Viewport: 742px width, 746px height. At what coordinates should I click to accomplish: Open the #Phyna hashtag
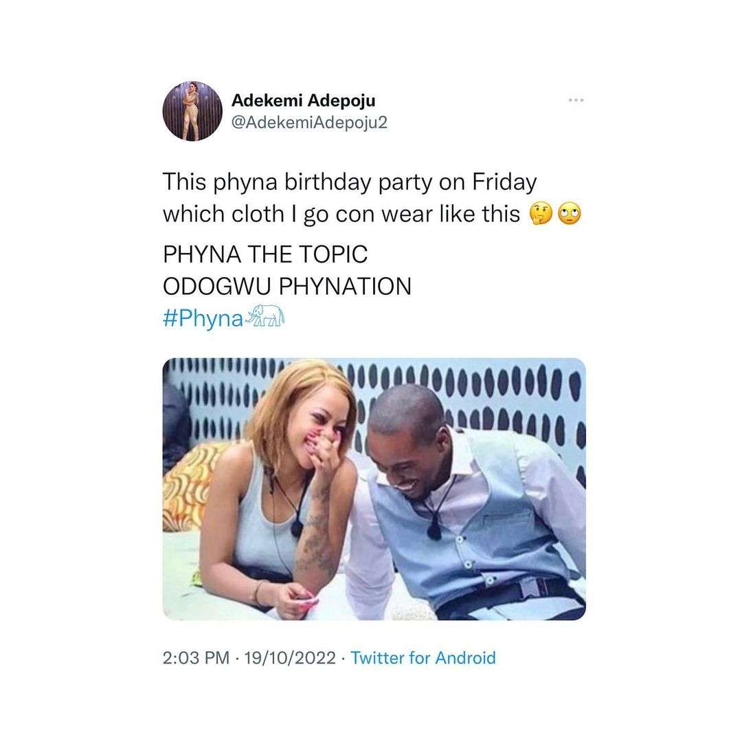203,320
